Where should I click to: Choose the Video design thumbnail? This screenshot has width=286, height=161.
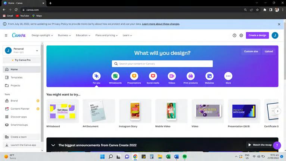[x=208, y=111]
